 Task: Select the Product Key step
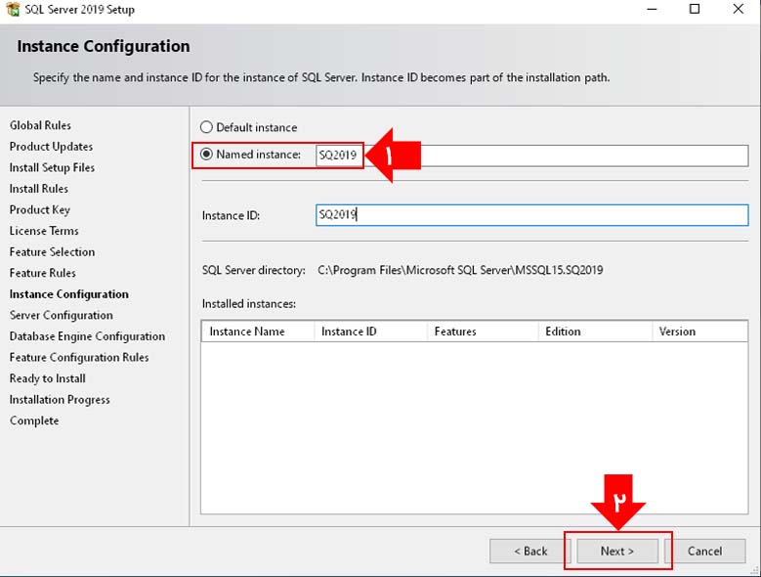click(40, 210)
